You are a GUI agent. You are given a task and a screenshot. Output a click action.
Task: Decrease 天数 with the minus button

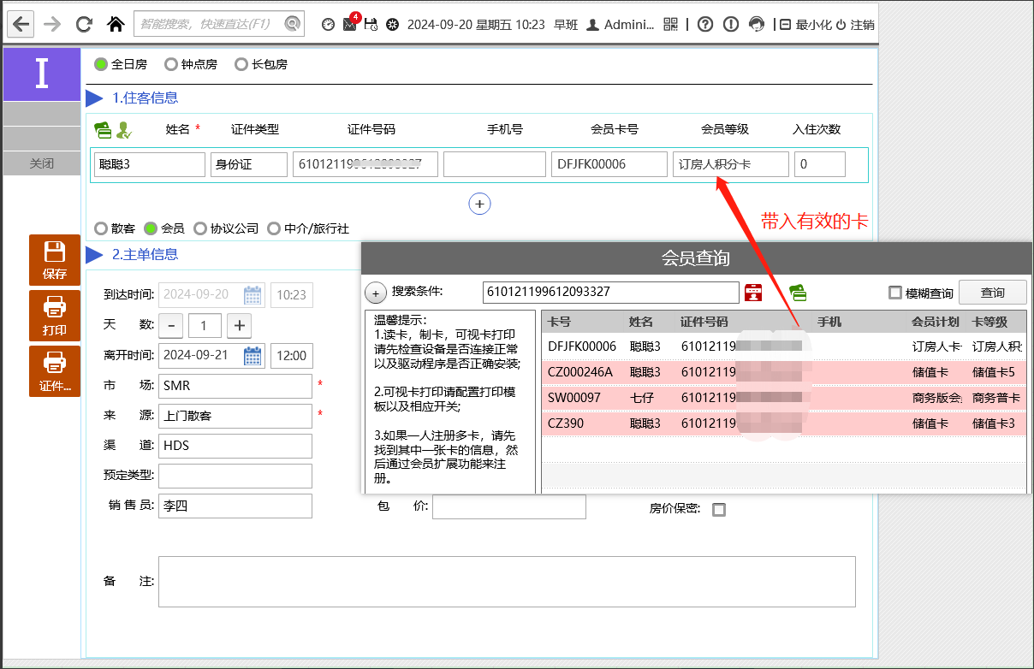171,325
